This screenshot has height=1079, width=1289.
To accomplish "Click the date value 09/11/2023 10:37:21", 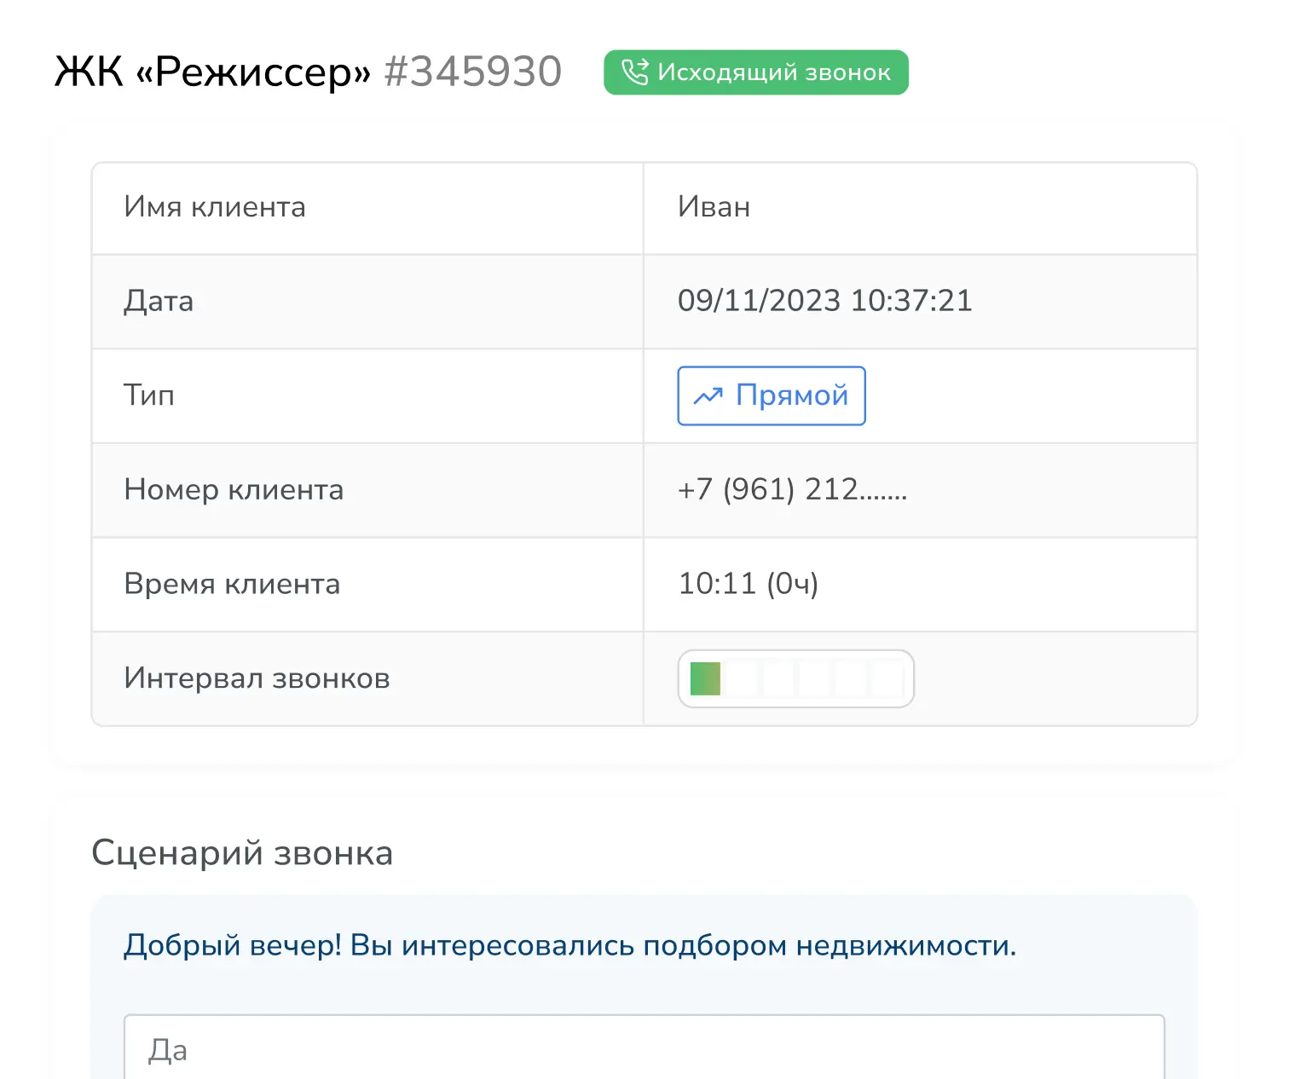I will (824, 301).
